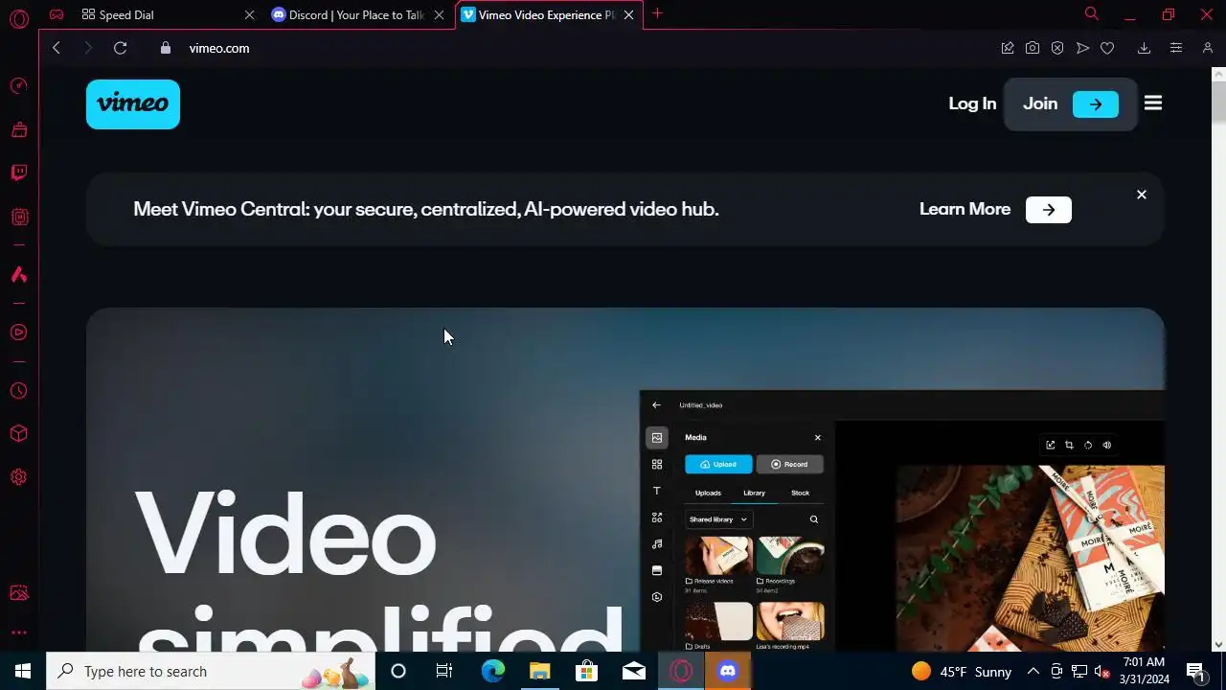Open the Downloads toolbar icon

click(x=1144, y=48)
